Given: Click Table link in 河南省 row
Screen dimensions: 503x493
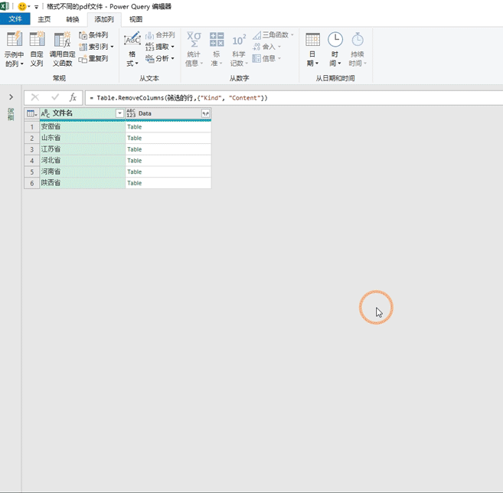Looking at the screenshot, I should pos(135,172).
